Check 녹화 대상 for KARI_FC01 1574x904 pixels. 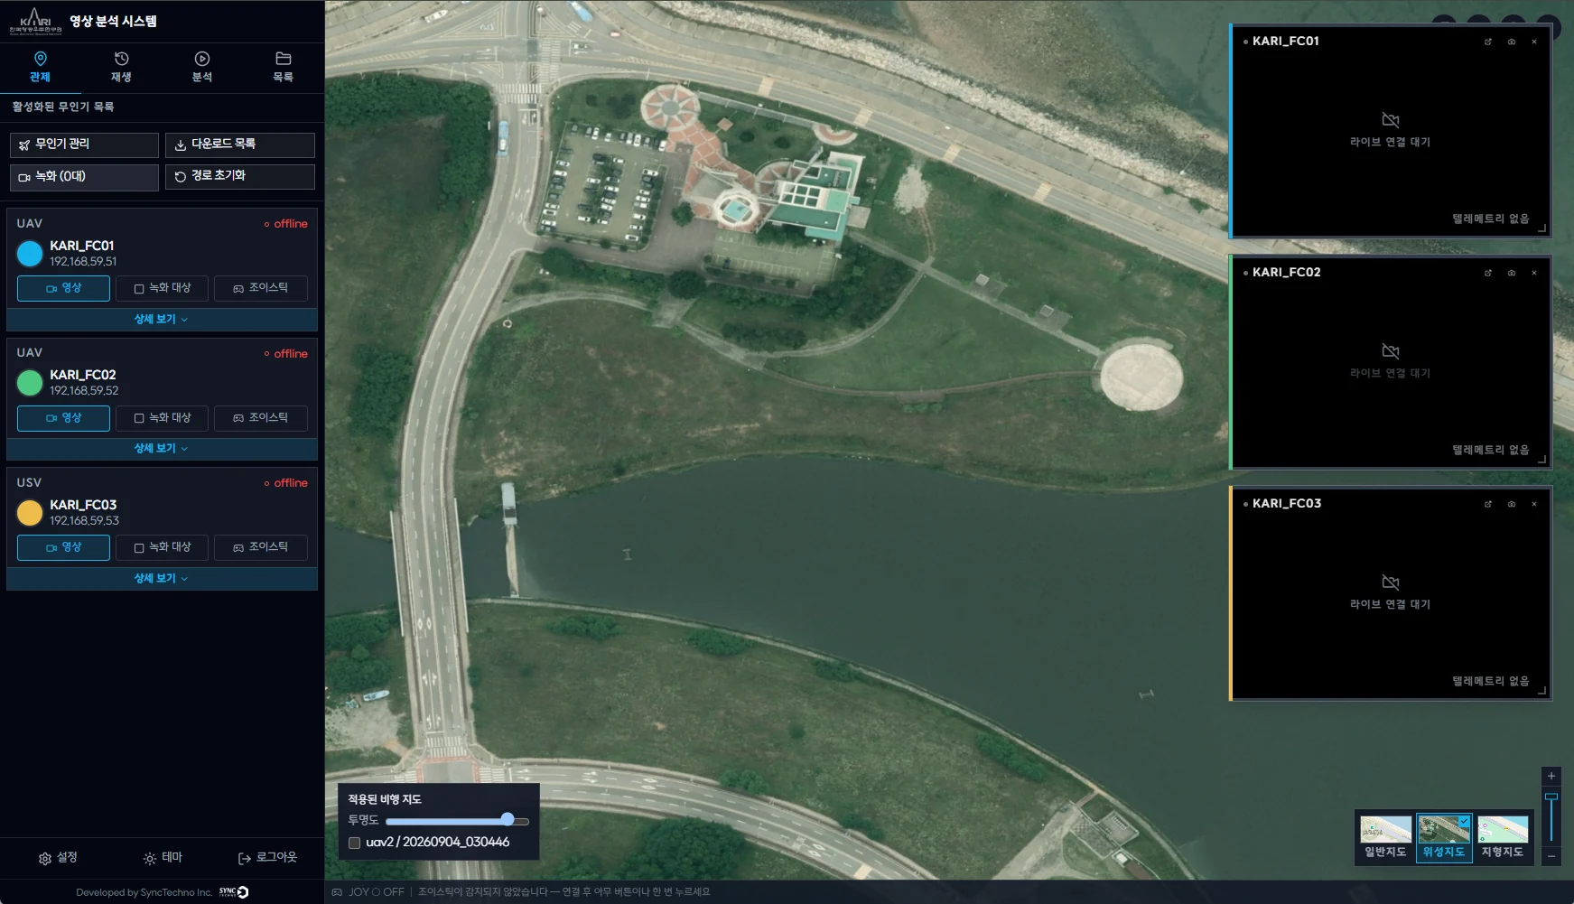(163, 288)
